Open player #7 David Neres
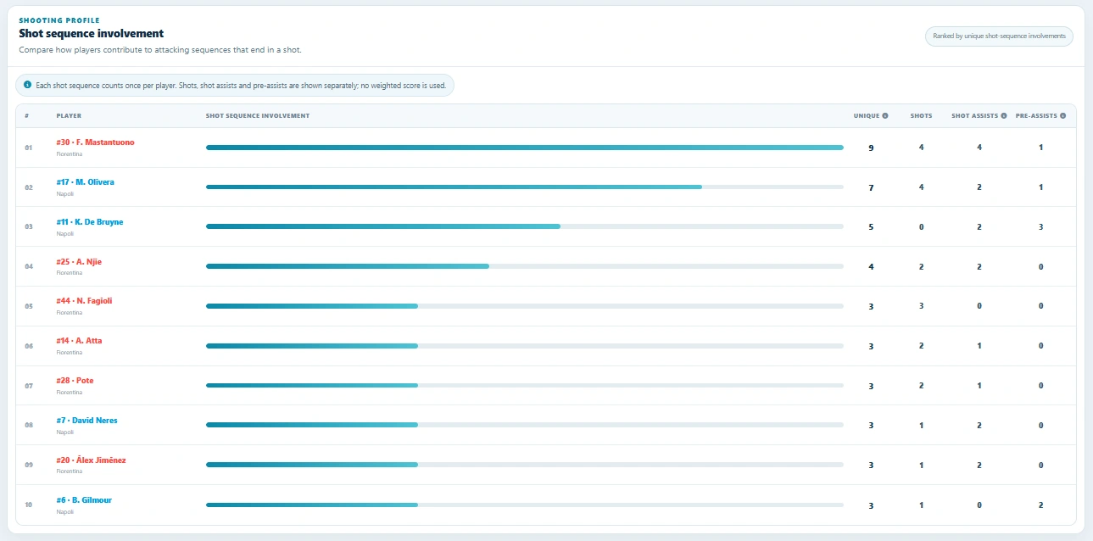Image resolution: width=1093 pixels, height=541 pixels. pos(87,421)
